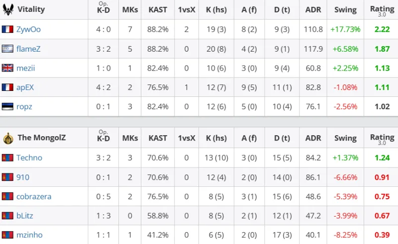Click The MongolZ team logo icon
Viewport: 398px width, 244px height.
[7, 138]
